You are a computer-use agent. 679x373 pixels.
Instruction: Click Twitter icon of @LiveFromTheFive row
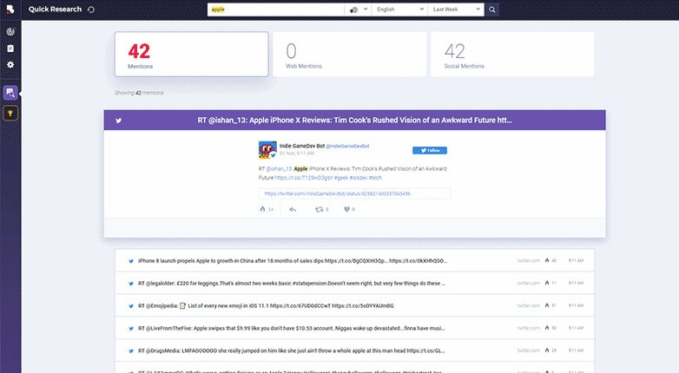(x=131, y=329)
